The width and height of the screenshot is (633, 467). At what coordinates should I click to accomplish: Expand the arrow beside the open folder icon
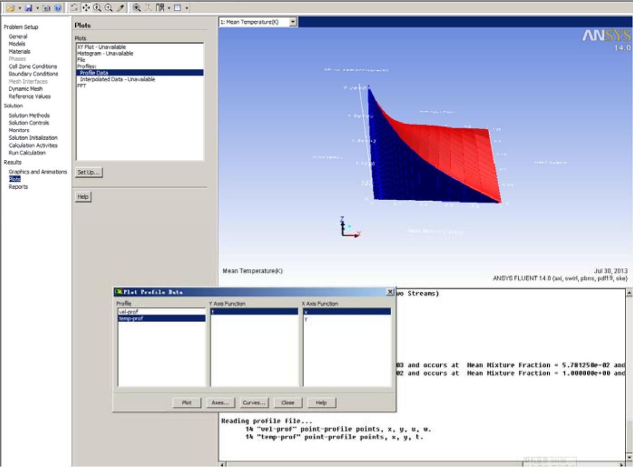[19, 8]
